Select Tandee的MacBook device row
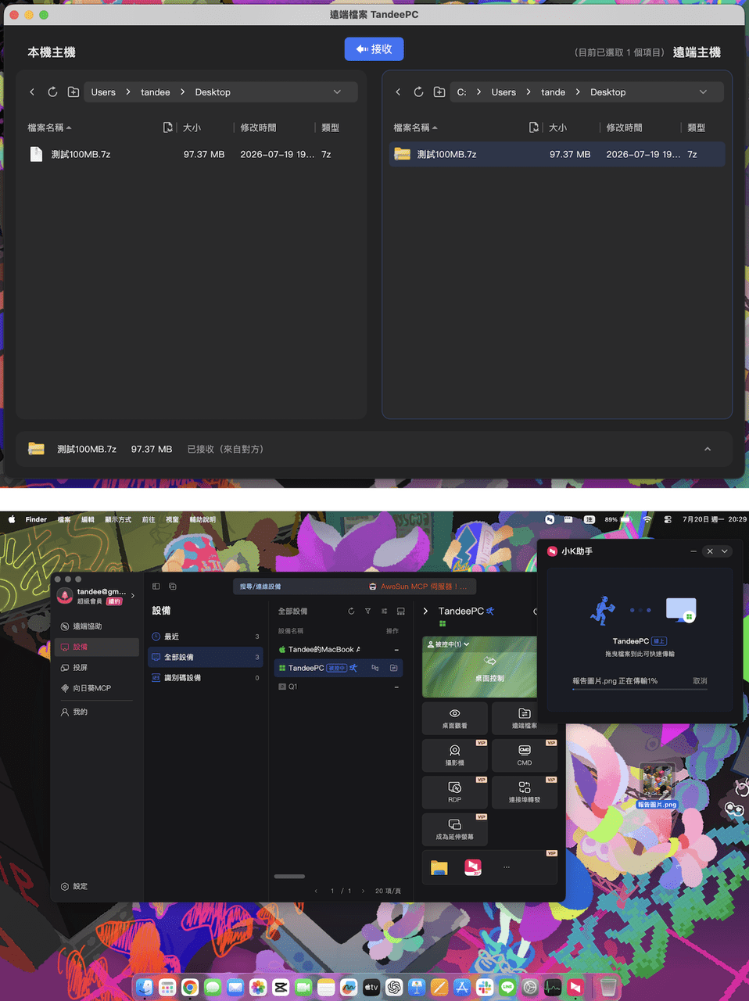The height and width of the screenshot is (1001, 749). [x=339, y=649]
